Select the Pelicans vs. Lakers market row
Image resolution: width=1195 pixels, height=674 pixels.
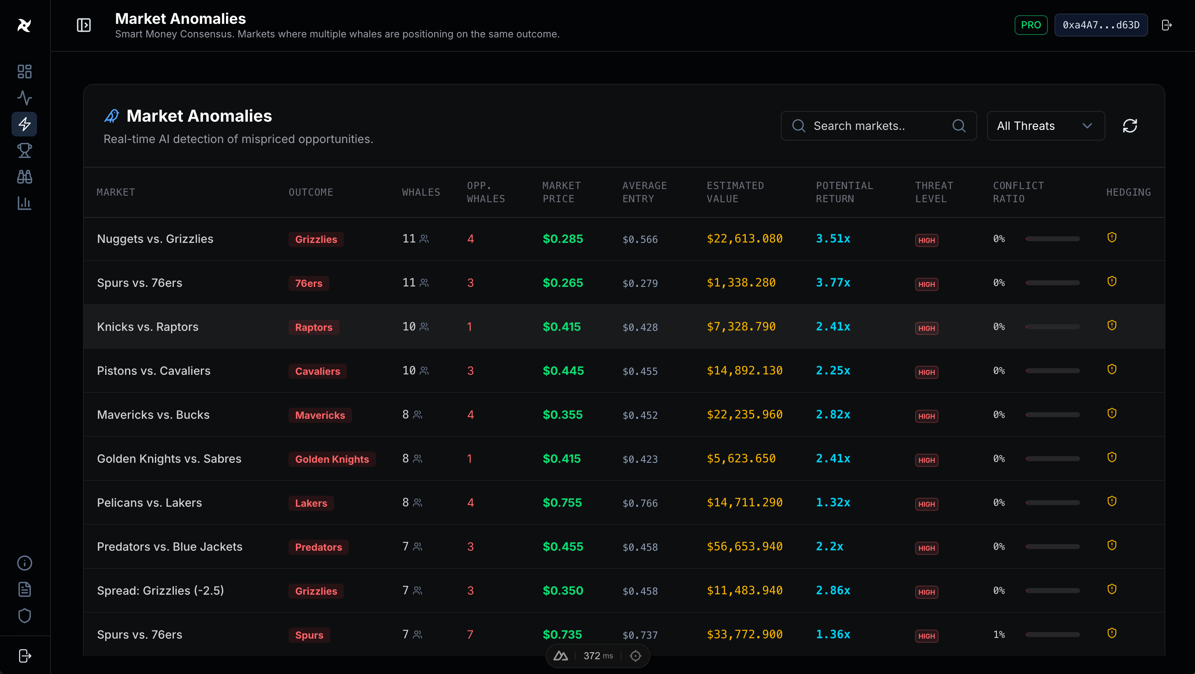624,502
